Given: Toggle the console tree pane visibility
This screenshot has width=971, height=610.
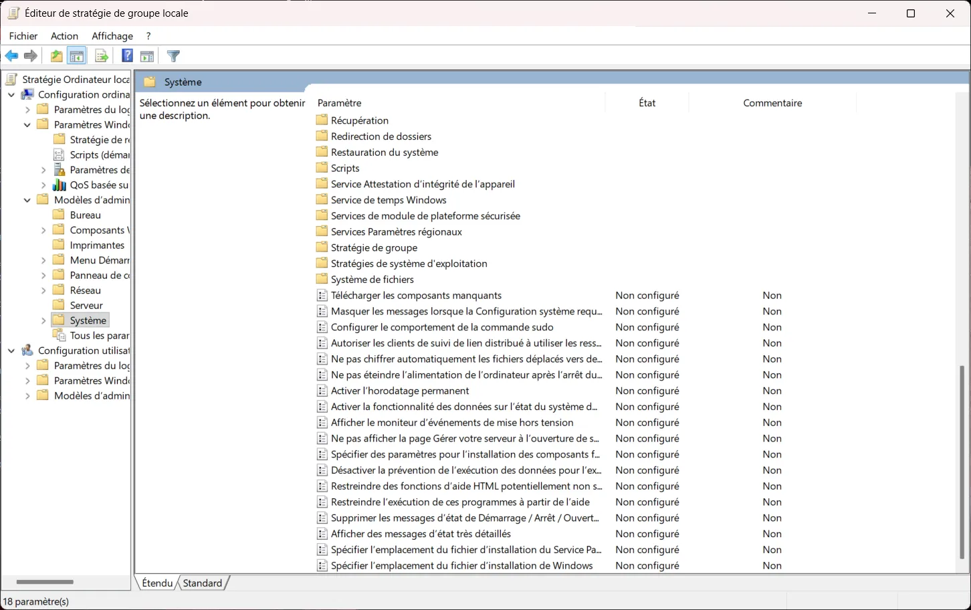Looking at the screenshot, I should (x=77, y=56).
